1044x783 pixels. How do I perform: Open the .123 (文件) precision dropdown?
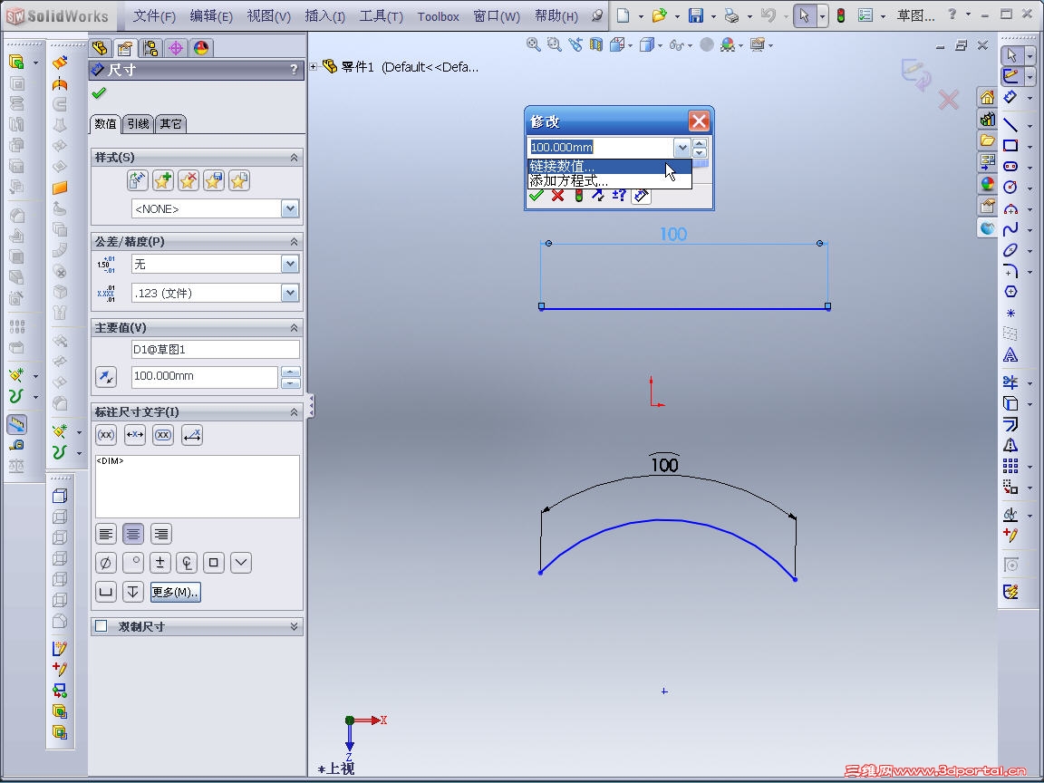[290, 293]
